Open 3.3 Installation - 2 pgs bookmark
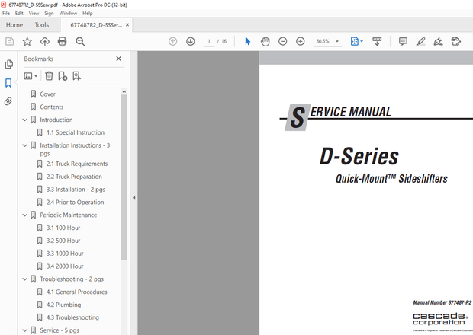The height and width of the screenshot is (335, 473). coord(76,190)
